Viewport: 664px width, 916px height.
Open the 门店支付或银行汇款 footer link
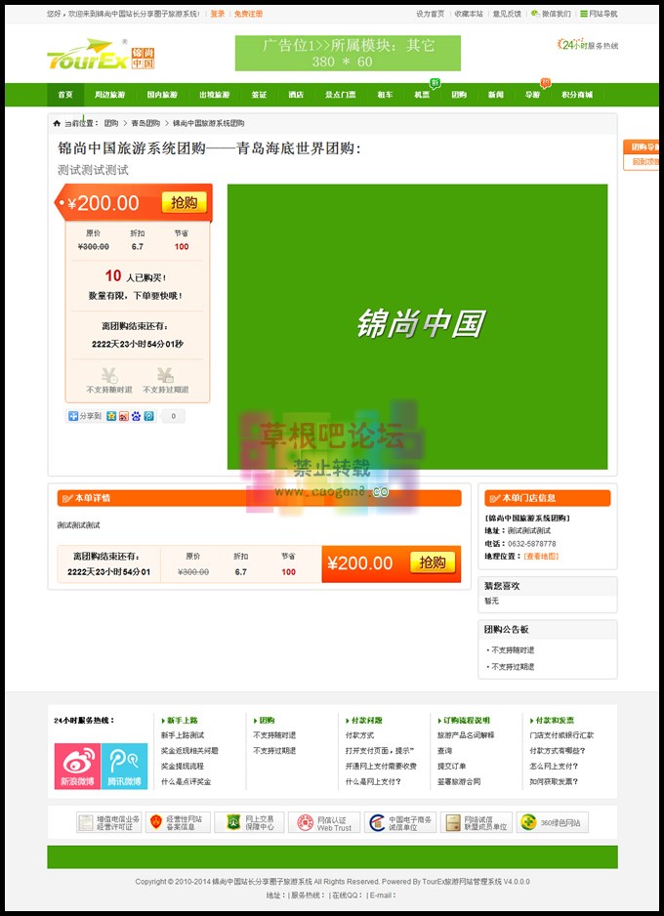[x=561, y=735]
